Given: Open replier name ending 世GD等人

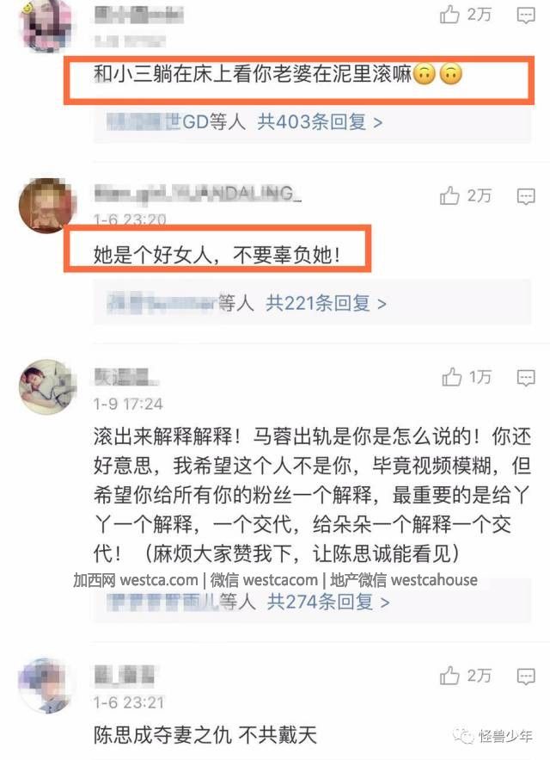Looking at the screenshot, I should [x=177, y=121].
